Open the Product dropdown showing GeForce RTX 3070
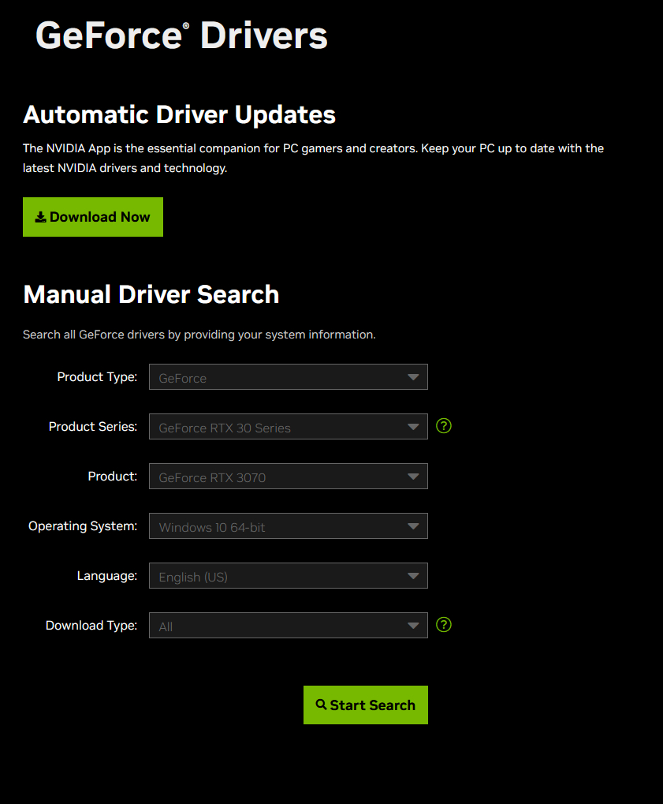663x804 pixels. [288, 477]
